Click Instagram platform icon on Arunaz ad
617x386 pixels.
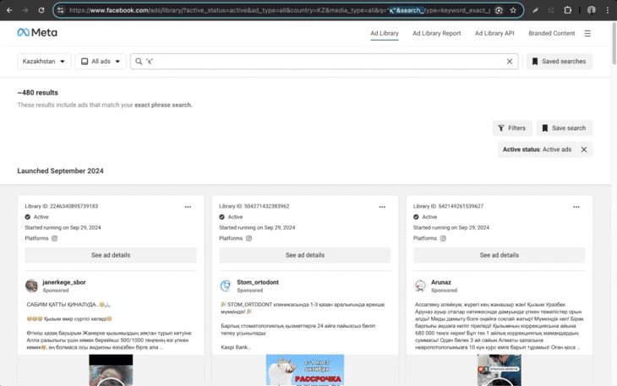(443, 238)
